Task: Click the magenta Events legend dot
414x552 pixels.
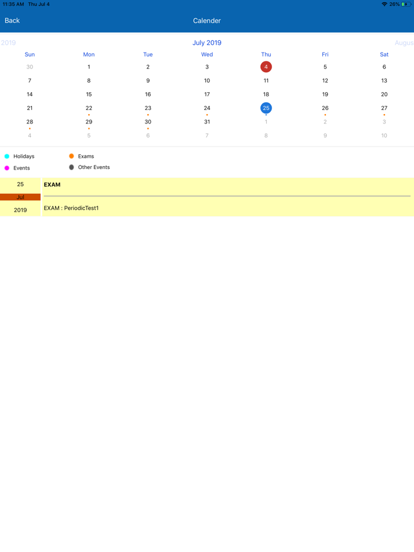Action: coord(7,168)
